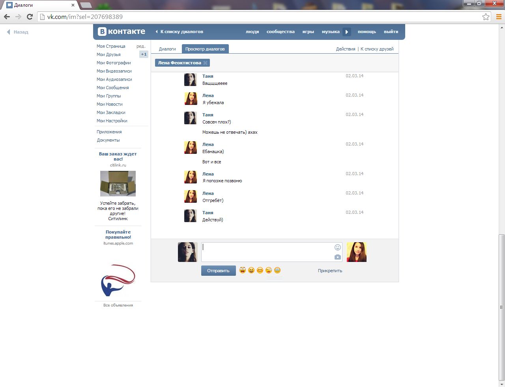Insert the winking tongue-out emoji
The image size is (505, 387).
(269, 270)
